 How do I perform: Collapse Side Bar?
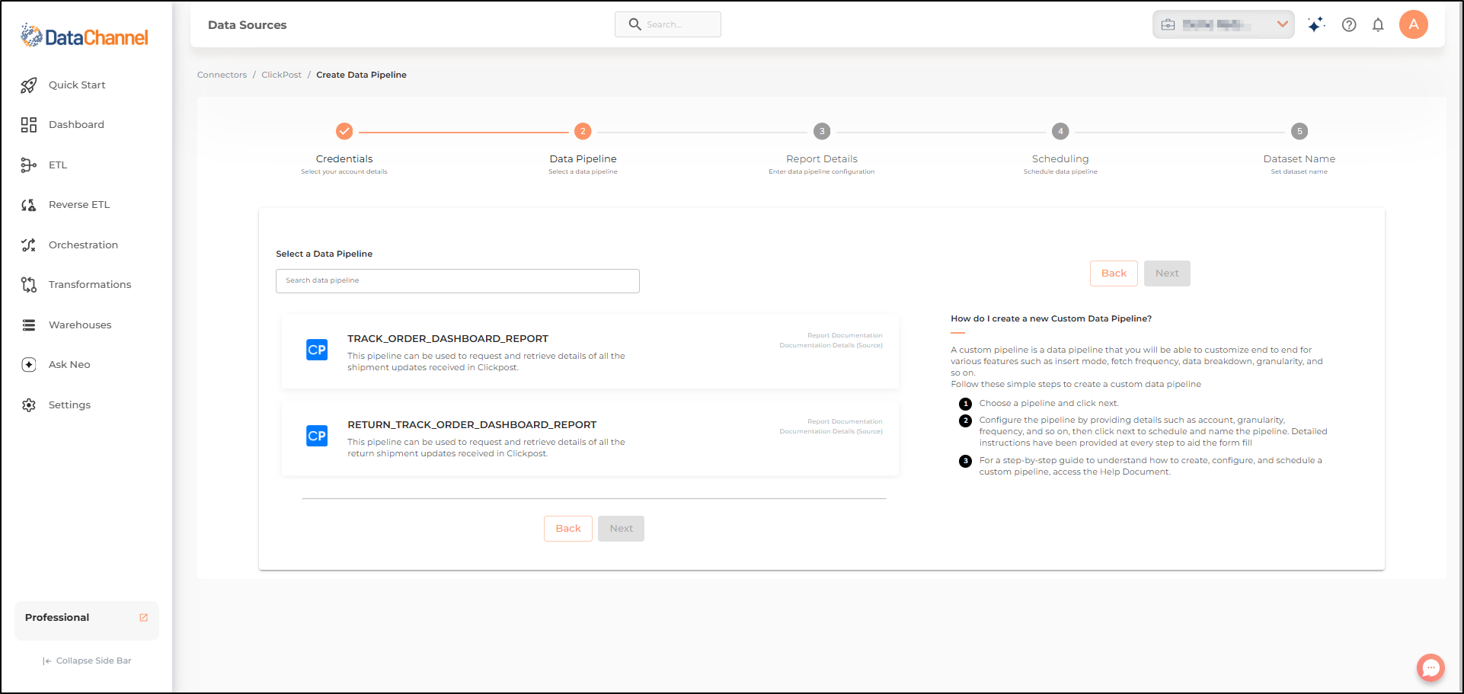[x=87, y=661]
